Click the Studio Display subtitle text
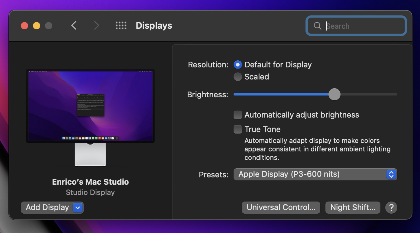This screenshot has width=420, height=233. click(90, 193)
